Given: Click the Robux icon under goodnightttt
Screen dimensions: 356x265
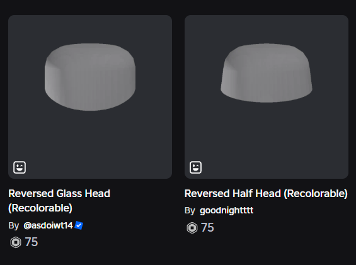Looking at the screenshot, I should (192, 228).
